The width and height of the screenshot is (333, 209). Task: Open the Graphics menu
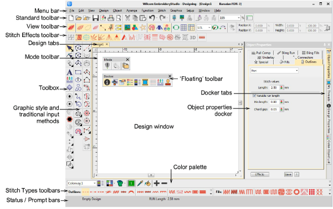[x=176, y=11]
